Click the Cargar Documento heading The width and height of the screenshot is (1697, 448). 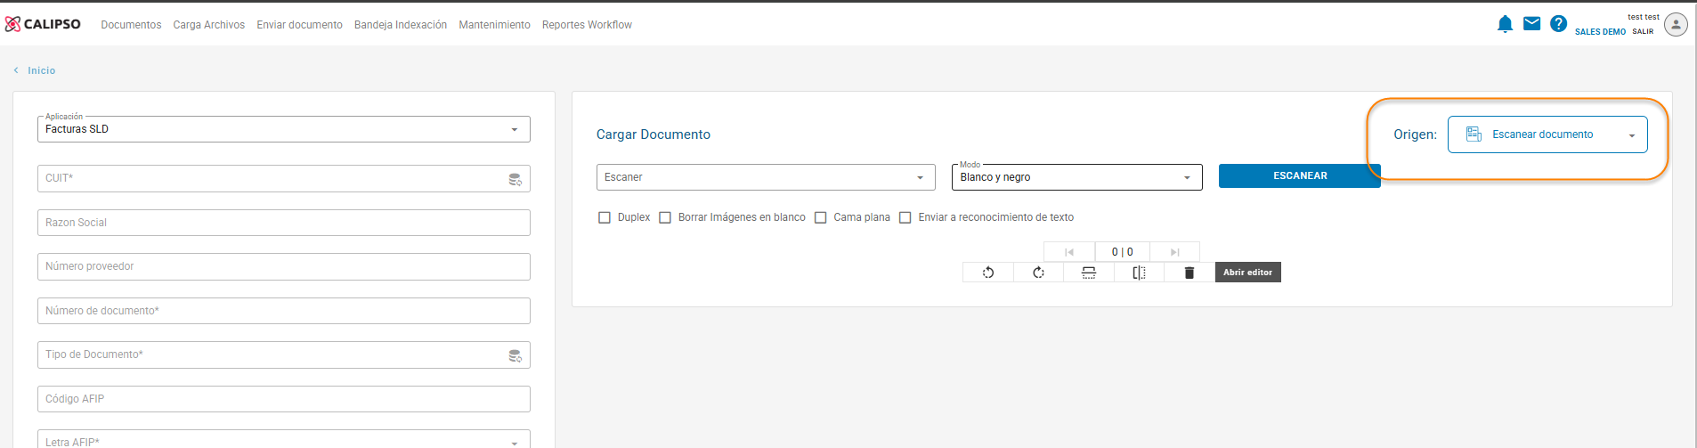(x=654, y=134)
